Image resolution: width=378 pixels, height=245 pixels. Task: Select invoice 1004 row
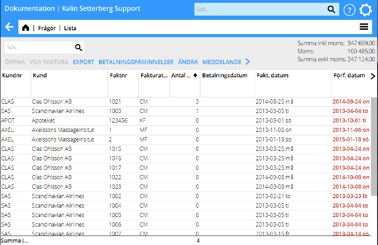pyautogui.click(x=186, y=205)
